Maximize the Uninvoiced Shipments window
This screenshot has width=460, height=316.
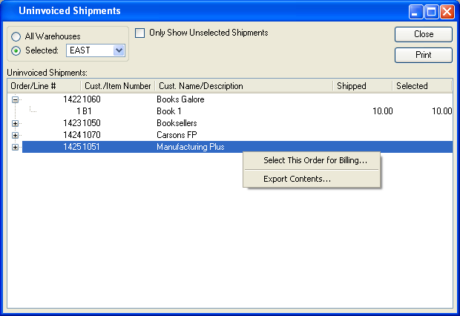pos(432,12)
